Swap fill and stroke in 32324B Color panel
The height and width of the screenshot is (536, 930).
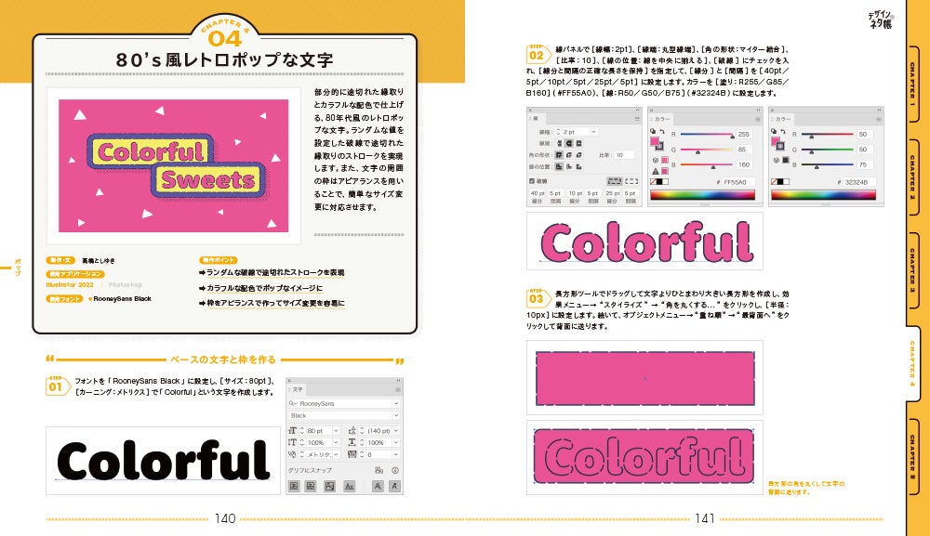[783, 132]
